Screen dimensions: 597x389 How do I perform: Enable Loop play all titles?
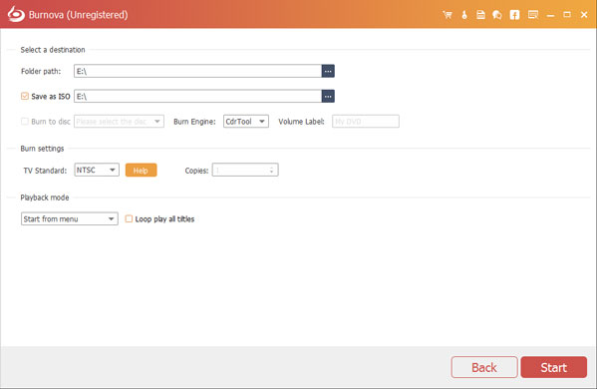pos(129,218)
